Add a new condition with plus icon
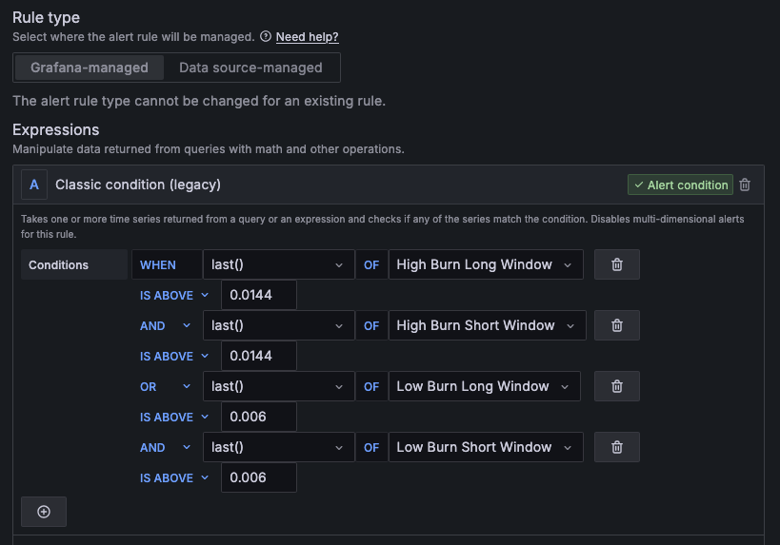Image resolution: width=780 pixels, height=545 pixels. coord(44,512)
